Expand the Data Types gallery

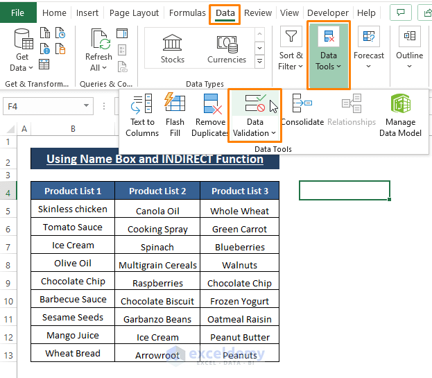point(260,62)
